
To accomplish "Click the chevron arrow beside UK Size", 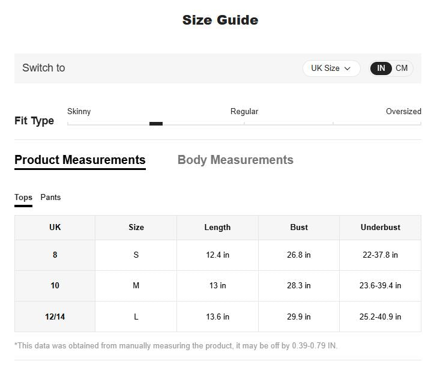I will (x=348, y=68).
